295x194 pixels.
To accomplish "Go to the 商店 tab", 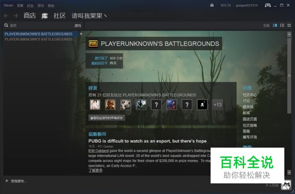I will click(x=30, y=16).
